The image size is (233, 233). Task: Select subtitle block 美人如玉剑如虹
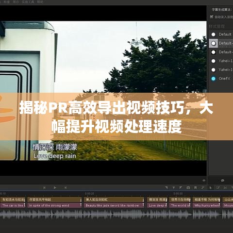114,200
